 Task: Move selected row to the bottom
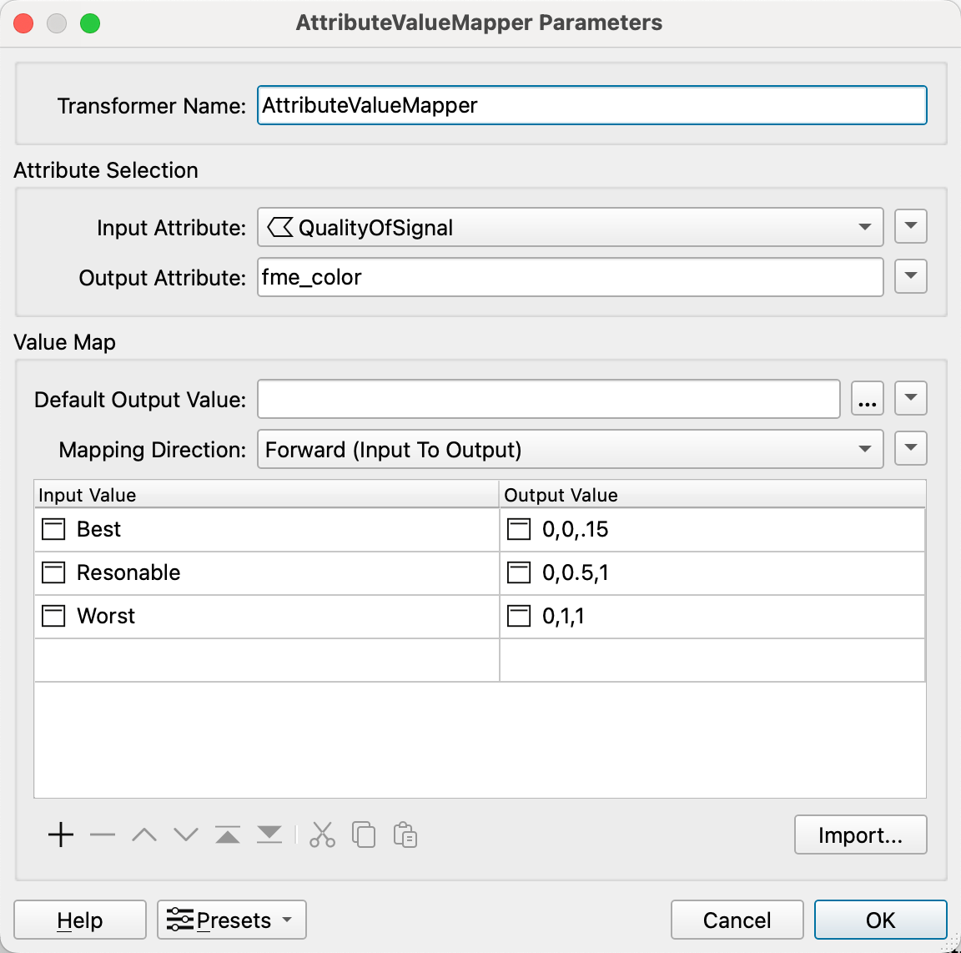pyautogui.click(x=269, y=835)
